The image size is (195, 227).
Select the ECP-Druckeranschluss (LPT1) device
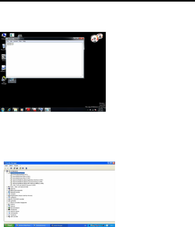20,175
